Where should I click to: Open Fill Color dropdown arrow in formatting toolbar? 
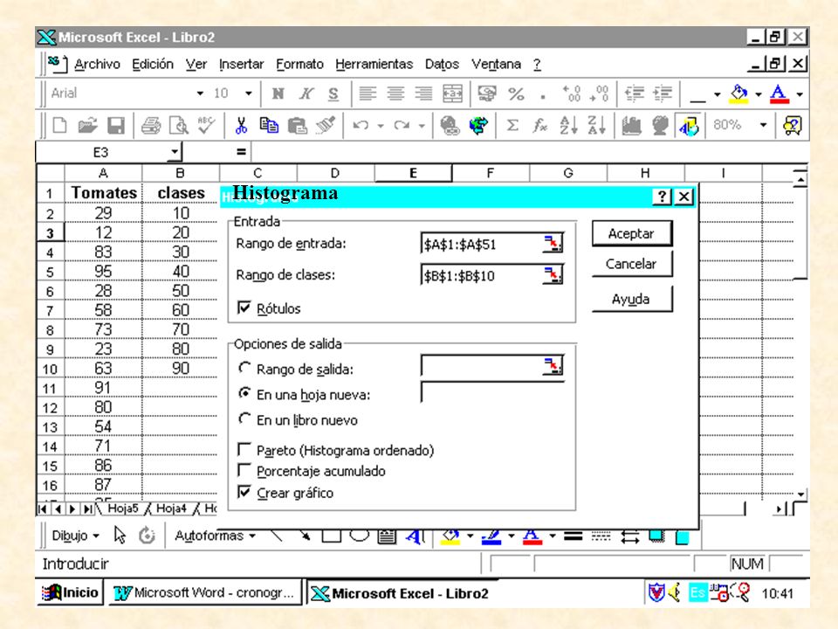[x=759, y=94]
